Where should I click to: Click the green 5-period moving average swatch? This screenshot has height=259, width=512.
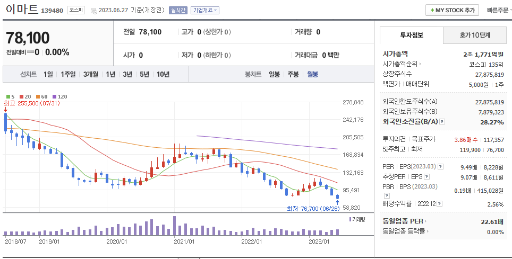pyautogui.click(x=8, y=96)
